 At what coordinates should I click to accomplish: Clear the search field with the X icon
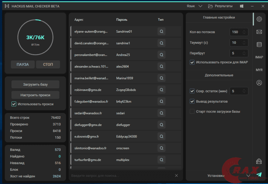pos(176,176)
